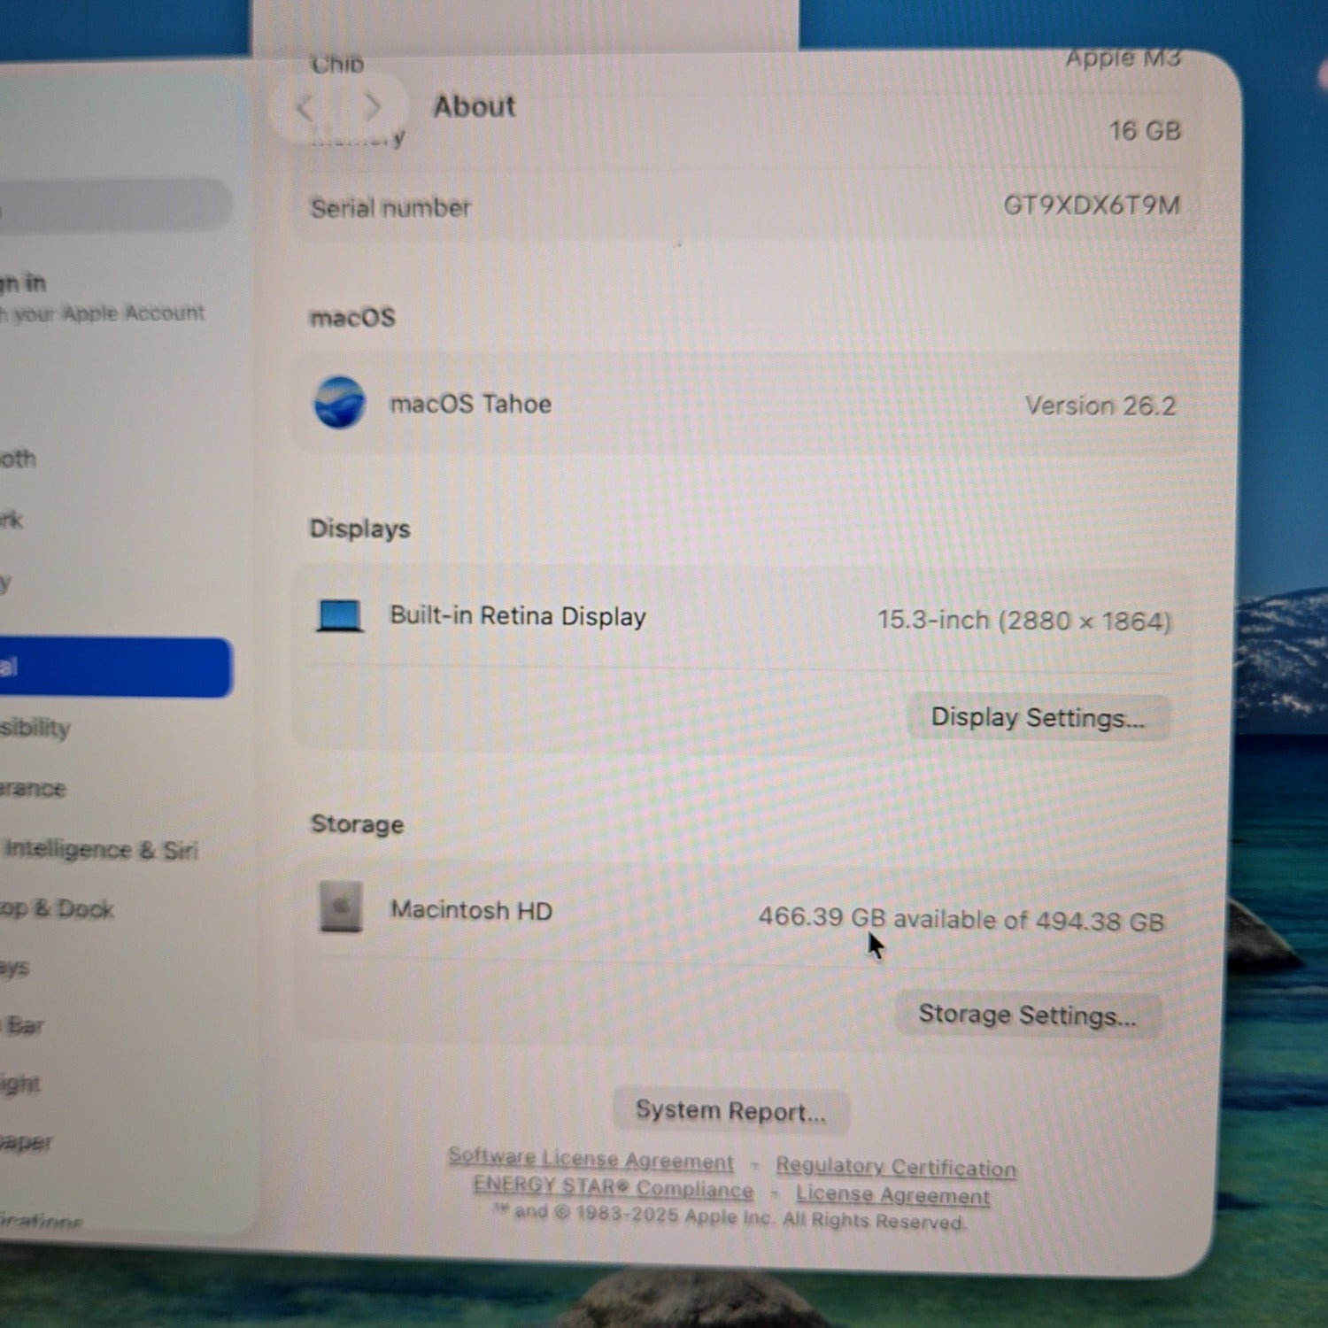
Task: Click the Built-in Retina Display laptop icon
Action: [x=340, y=615]
